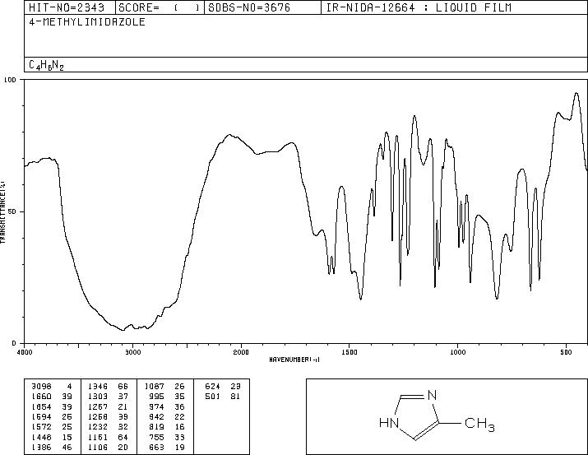Image resolution: width=588 pixels, height=455 pixels.
Task: Select the compound name 4-METHYLIMIDAZOLE
Action: coord(87,21)
